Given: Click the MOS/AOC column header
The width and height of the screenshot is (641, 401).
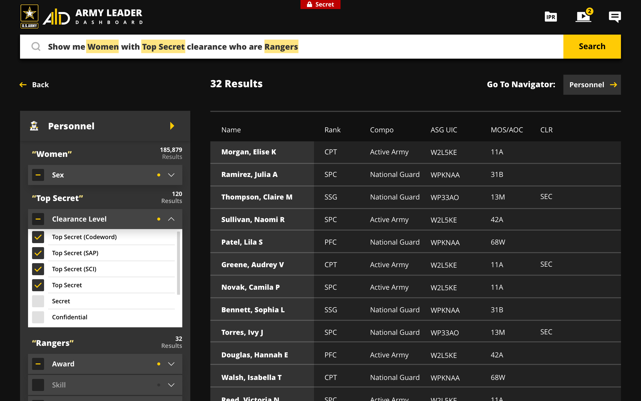Looking at the screenshot, I should coord(507,130).
